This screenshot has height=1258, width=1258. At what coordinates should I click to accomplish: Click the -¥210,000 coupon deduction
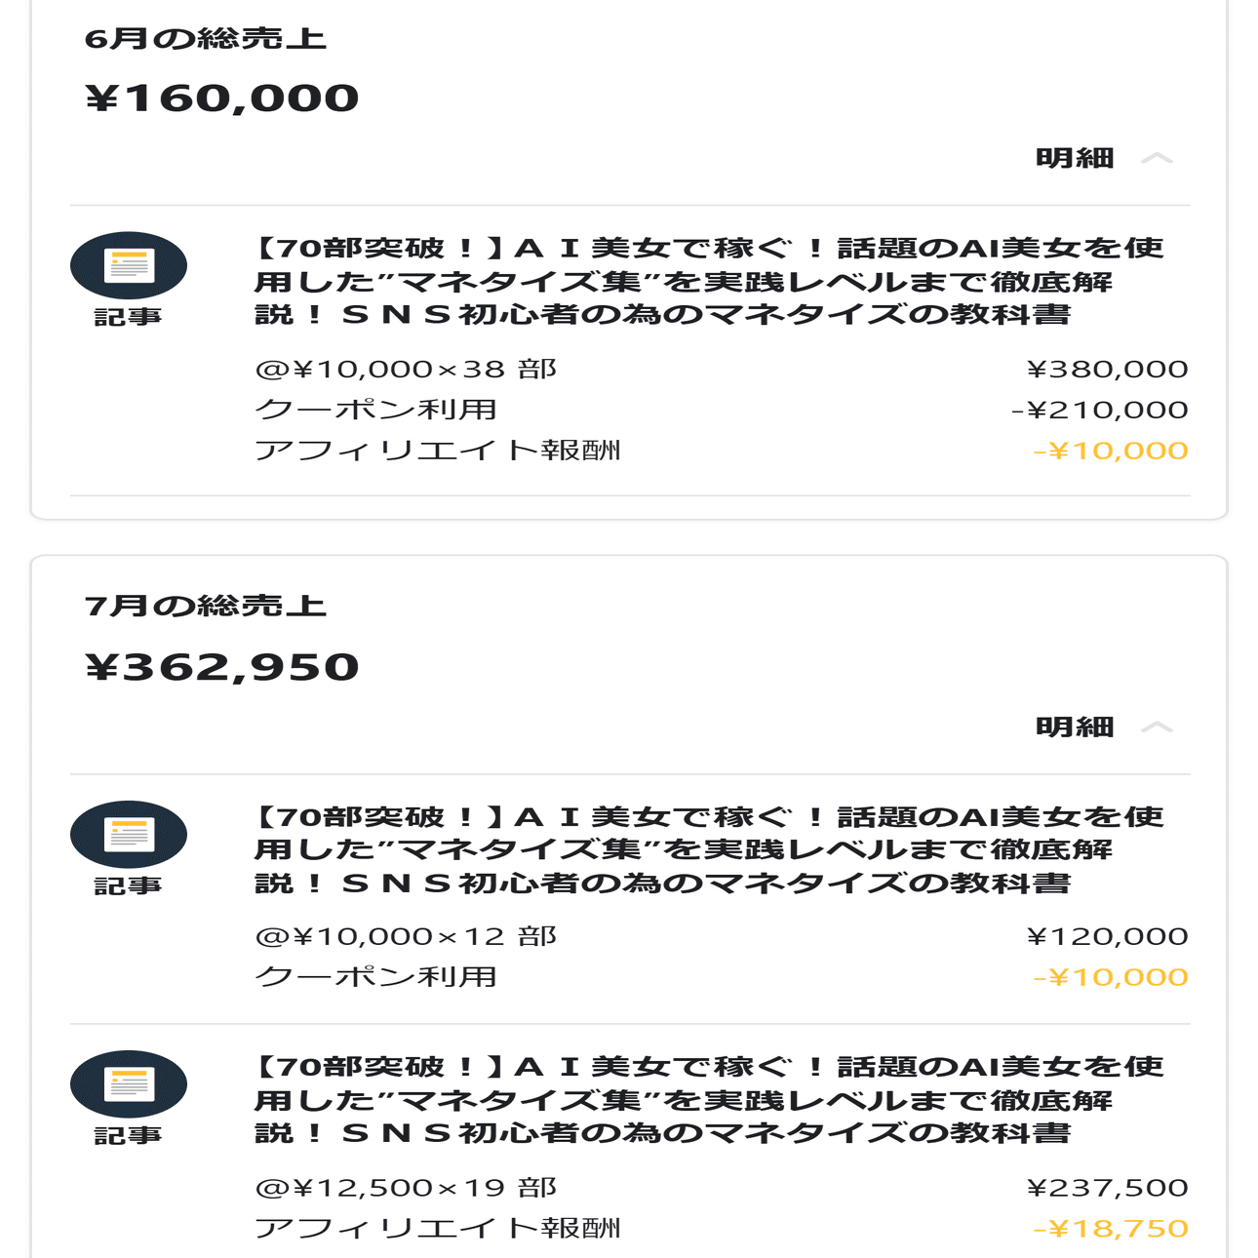click(1099, 411)
